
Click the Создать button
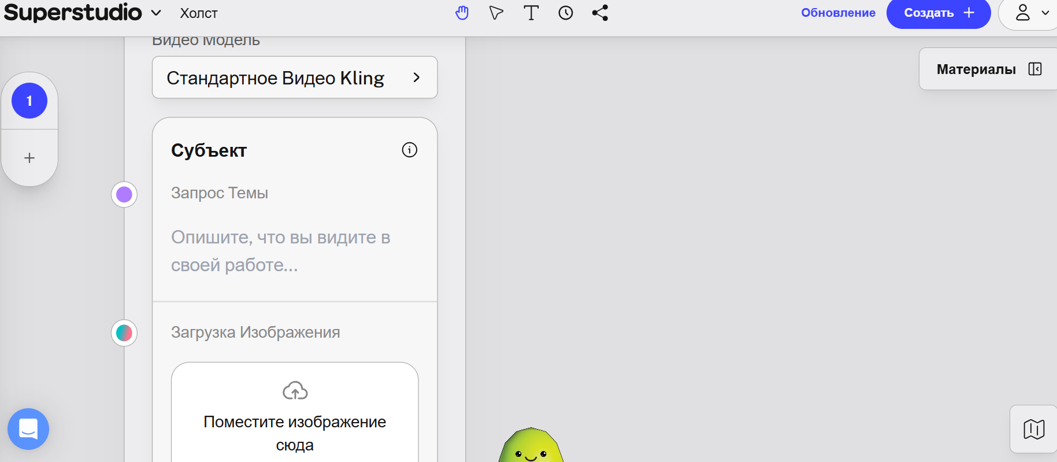click(x=939, y=13)
